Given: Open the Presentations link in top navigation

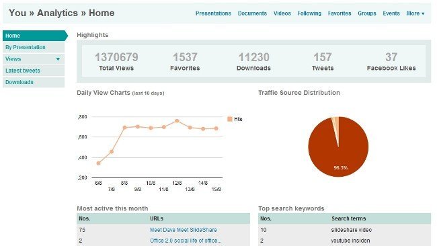Looking at the screenshot, I should 213,13.
